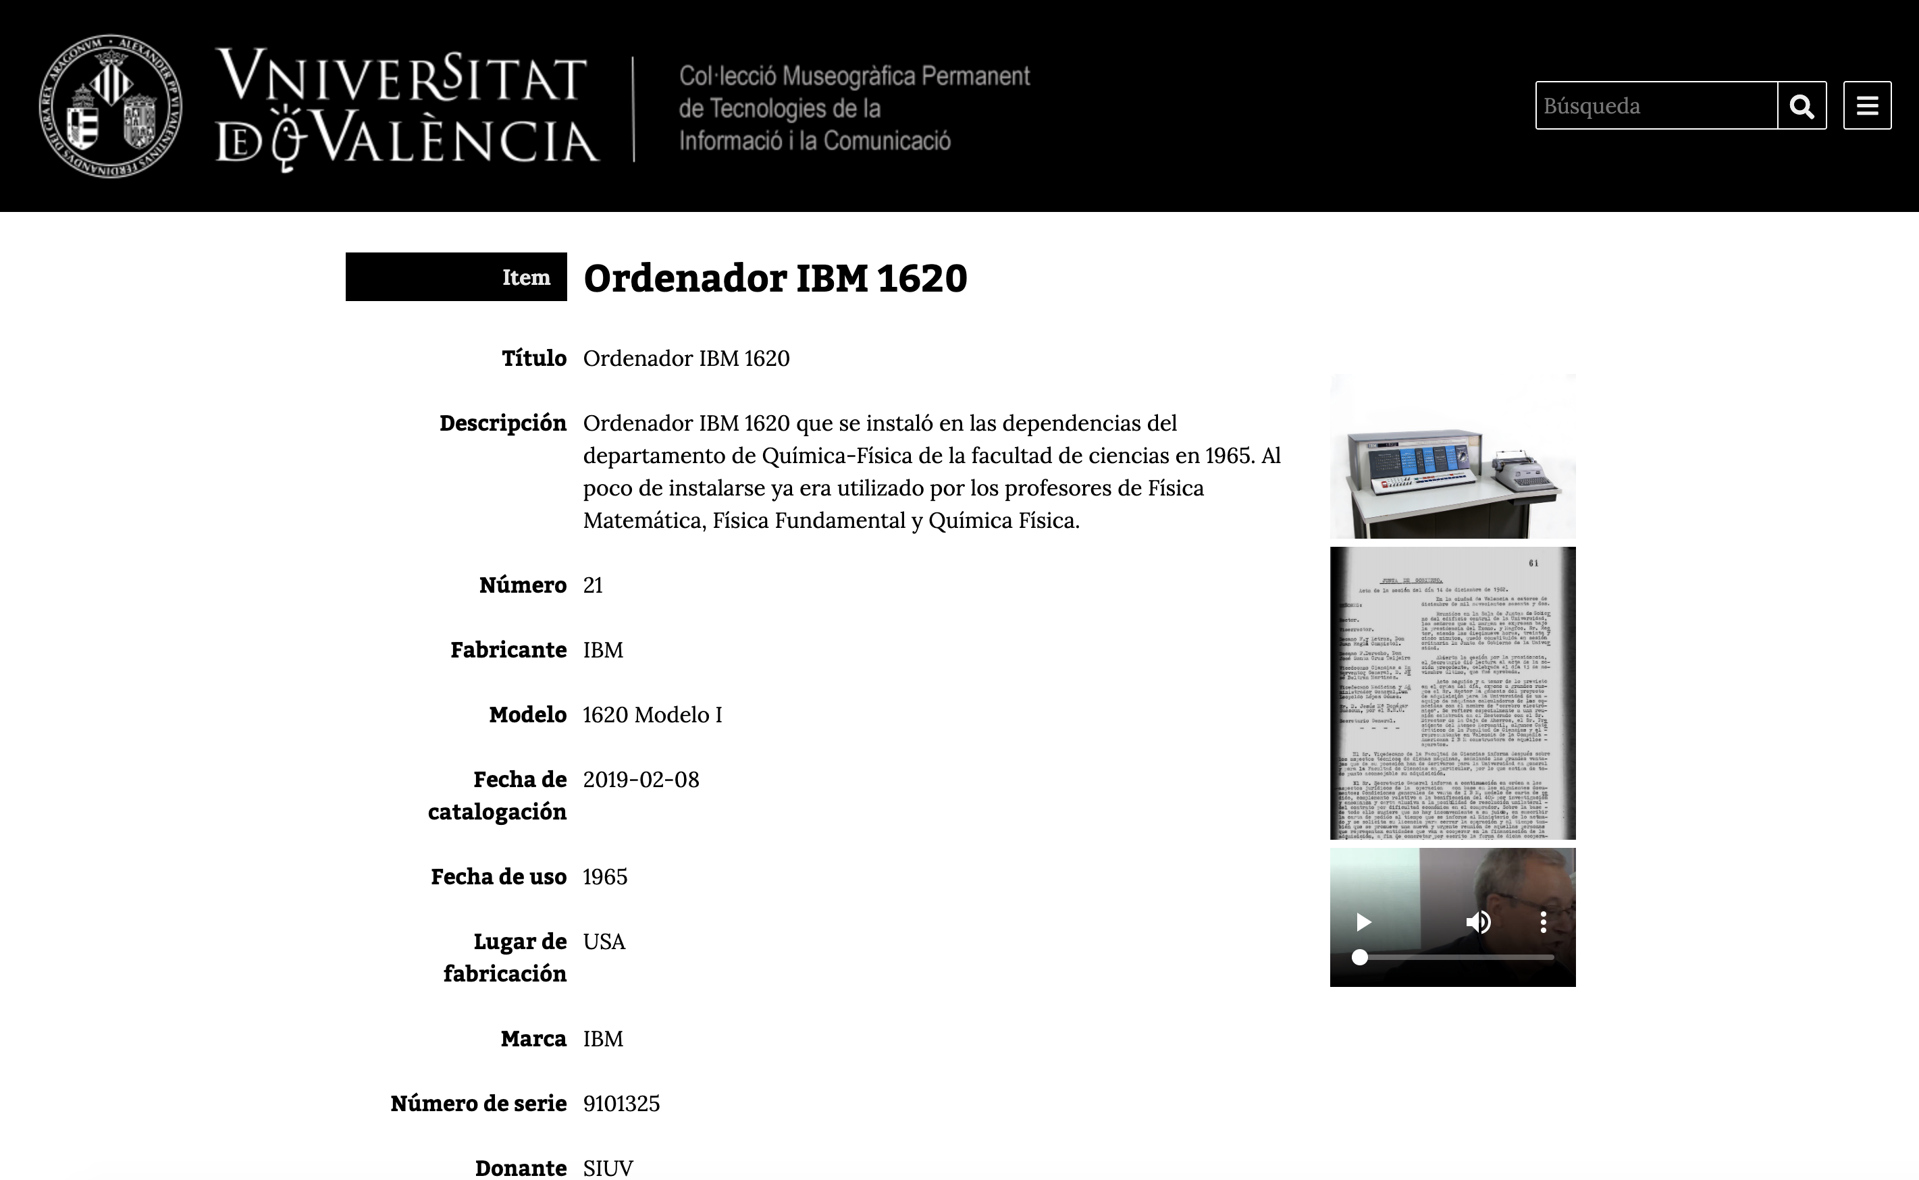This screenshot has height=1180, width=1919.
Task: Focus the Búsqueda search field
Action: pos(1656,105)
